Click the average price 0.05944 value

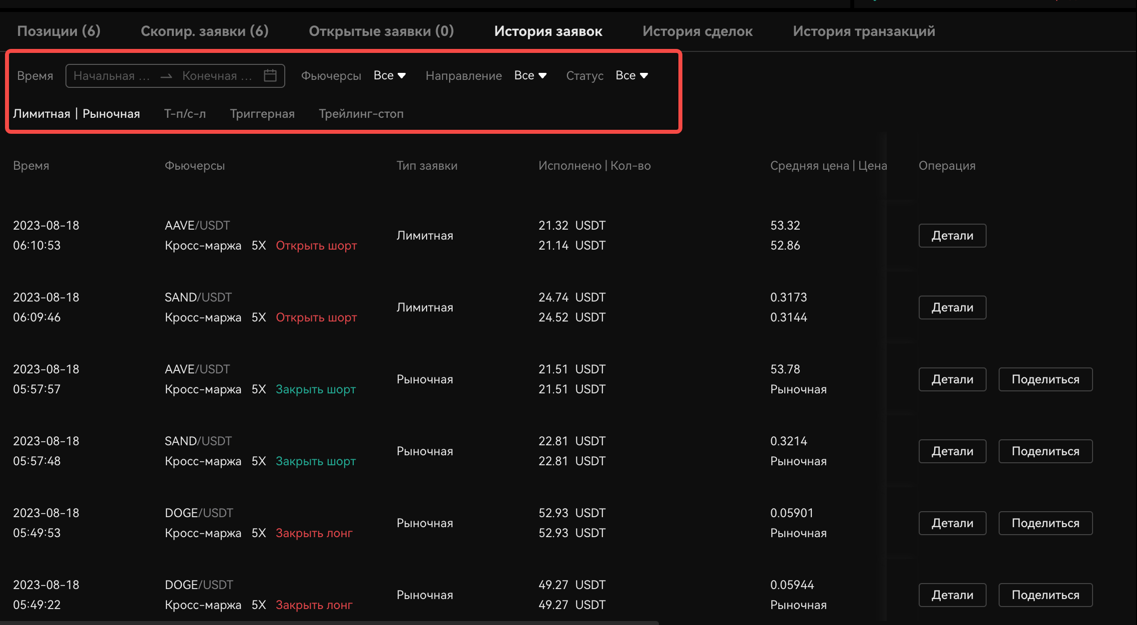pyautogui.click(x=792, y=585)
